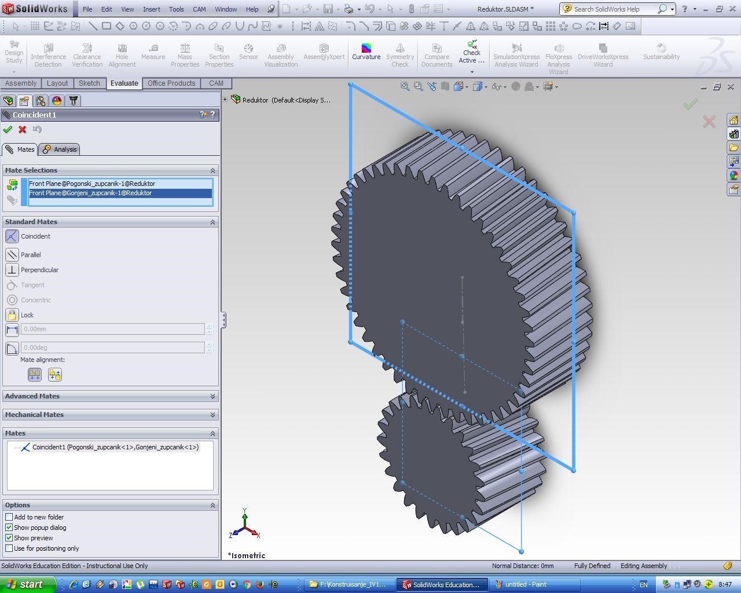Open the Tools menu
Image resolution: width=741 pixels, height=593 pixels.
pyautogui.click(x=177, y=9)
